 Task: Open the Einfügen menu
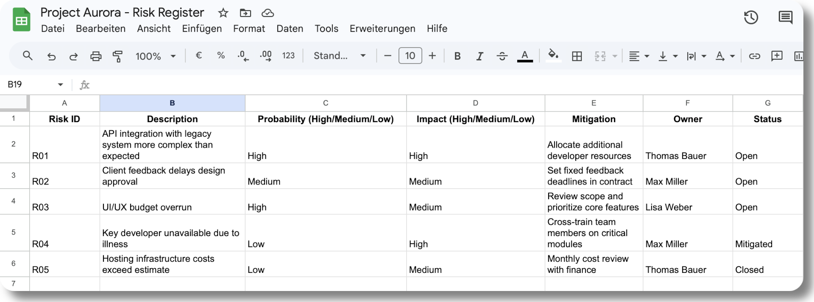(x=202, y=28)
